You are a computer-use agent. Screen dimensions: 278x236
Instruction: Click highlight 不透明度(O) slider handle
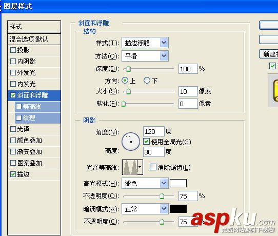click(162, 196)
